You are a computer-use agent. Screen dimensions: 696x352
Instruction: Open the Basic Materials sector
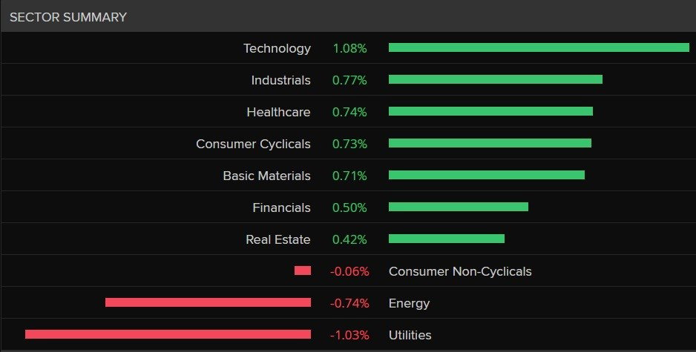(267, 176)
